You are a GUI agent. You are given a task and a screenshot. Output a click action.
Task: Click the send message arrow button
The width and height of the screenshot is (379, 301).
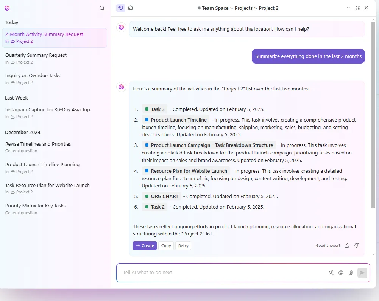click(362, 273)
